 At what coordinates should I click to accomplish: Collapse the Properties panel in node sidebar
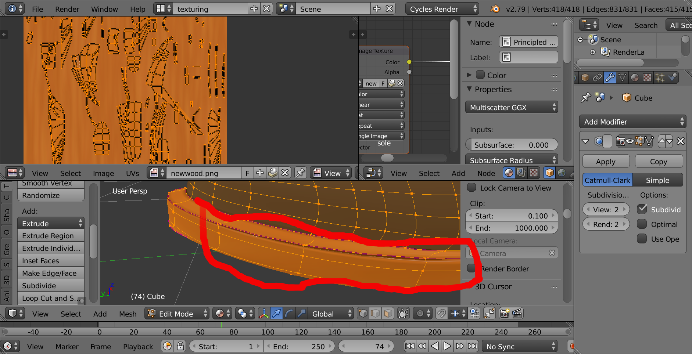[x=469, y=89]
